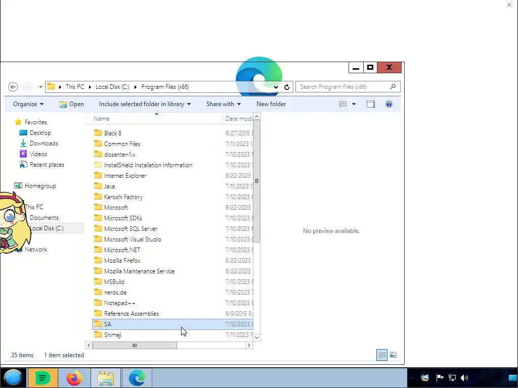Sort by the Date modified column header

238,118
